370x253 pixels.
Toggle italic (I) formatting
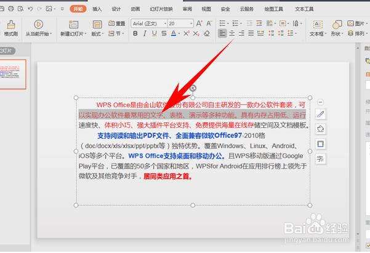[x=145, y=33]
